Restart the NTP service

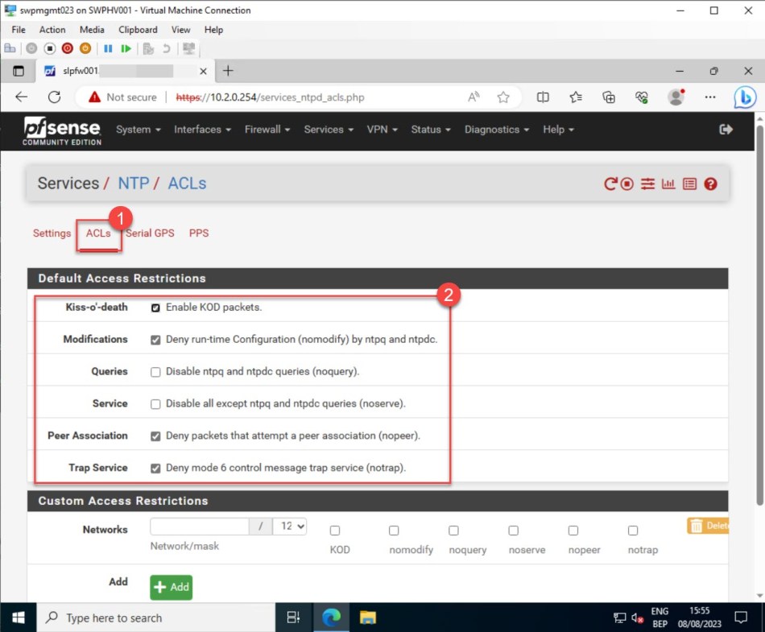611,184
